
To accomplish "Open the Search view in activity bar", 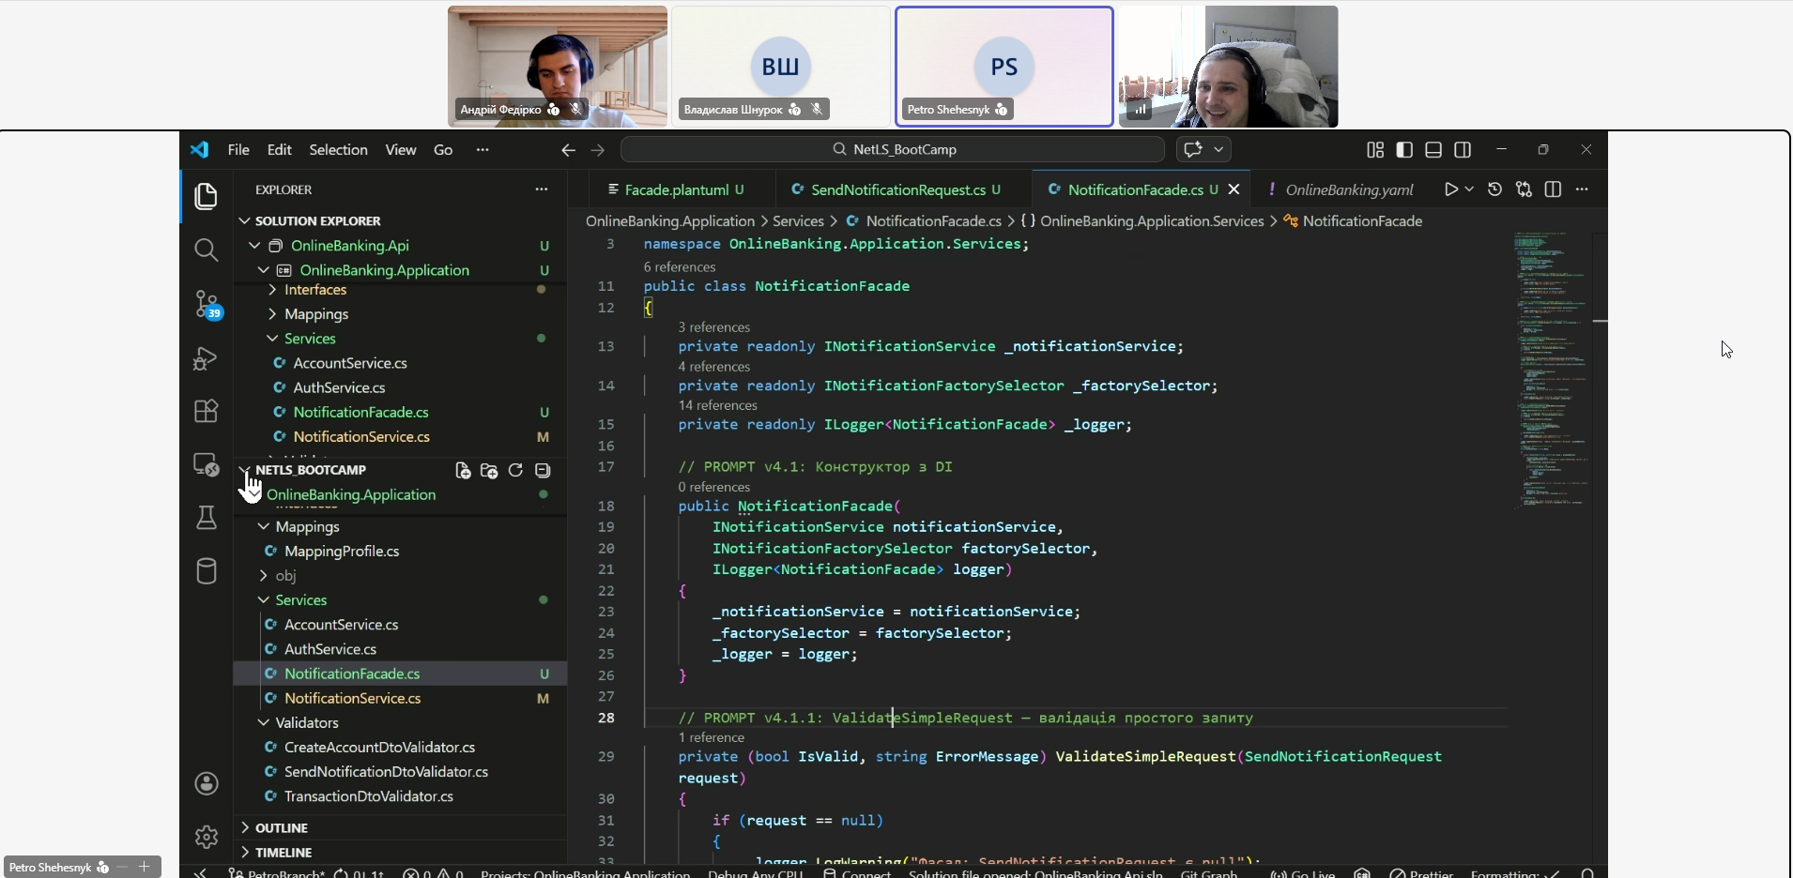I will click(x=206, y=250).
